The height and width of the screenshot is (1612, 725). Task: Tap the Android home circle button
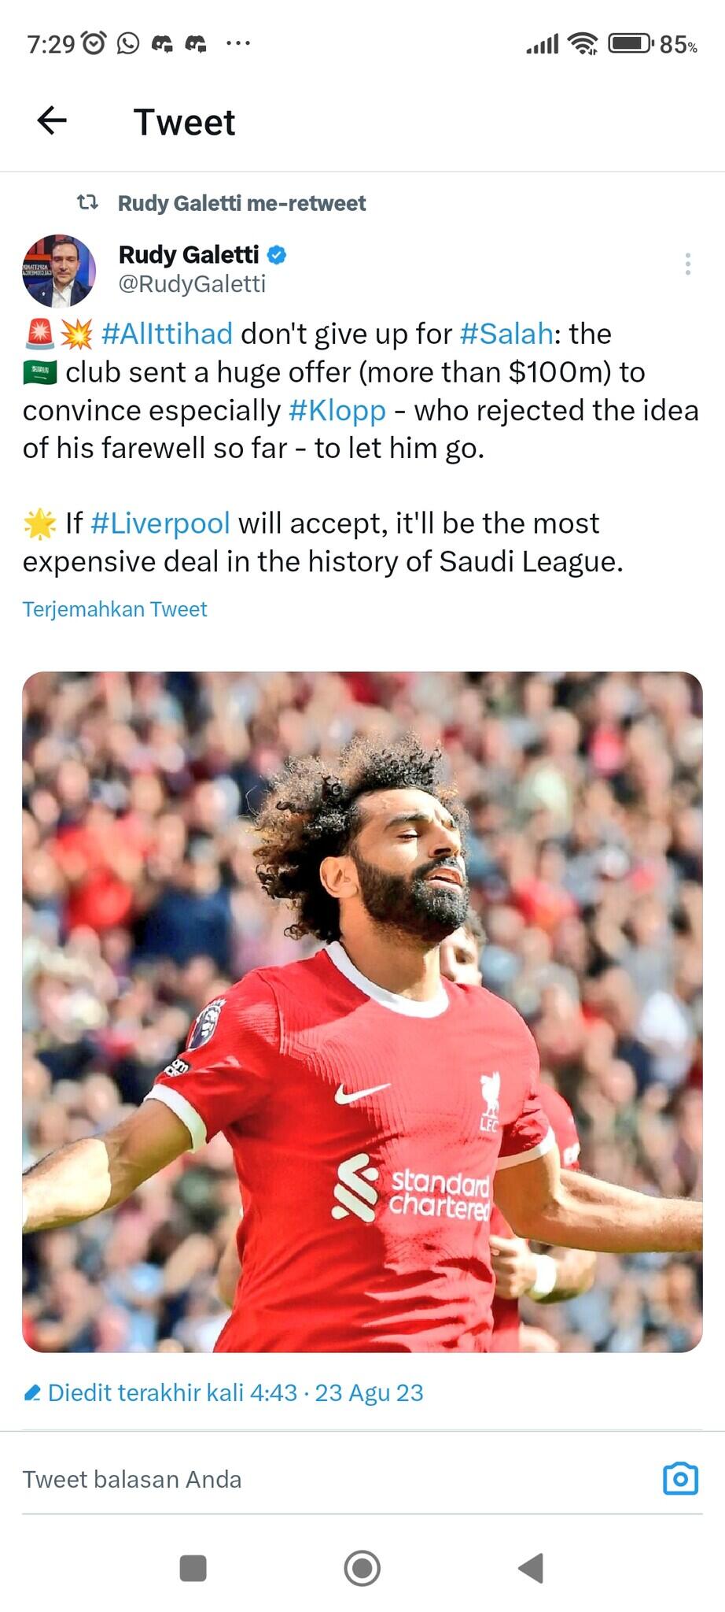pos(362,1568)
